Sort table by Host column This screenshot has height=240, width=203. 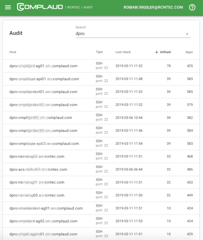pos(13,52)
